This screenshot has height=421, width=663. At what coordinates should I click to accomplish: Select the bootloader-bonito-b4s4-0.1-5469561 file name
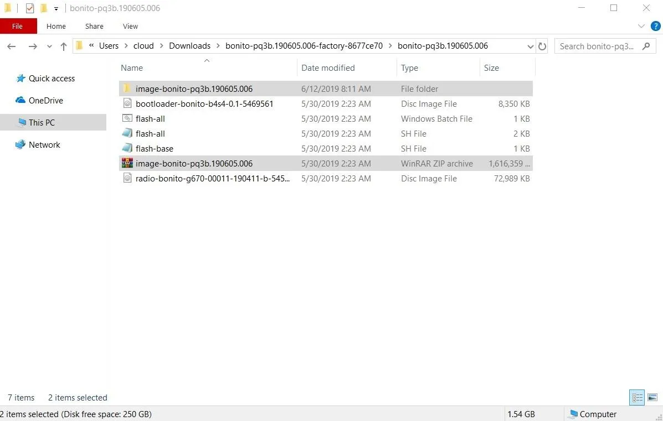(204, 103)
